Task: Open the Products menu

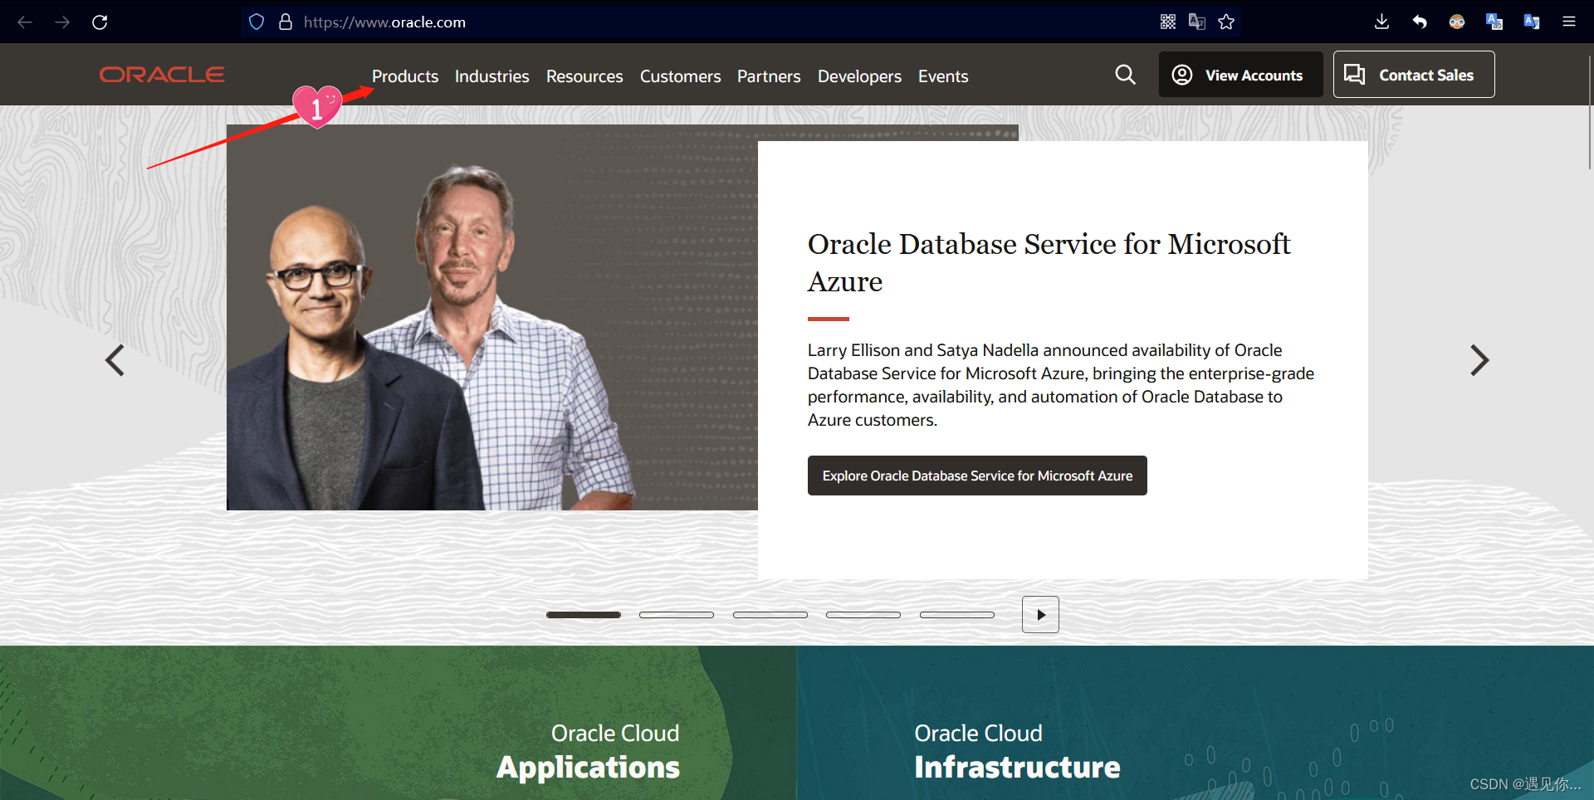Action: click(405, 76)
